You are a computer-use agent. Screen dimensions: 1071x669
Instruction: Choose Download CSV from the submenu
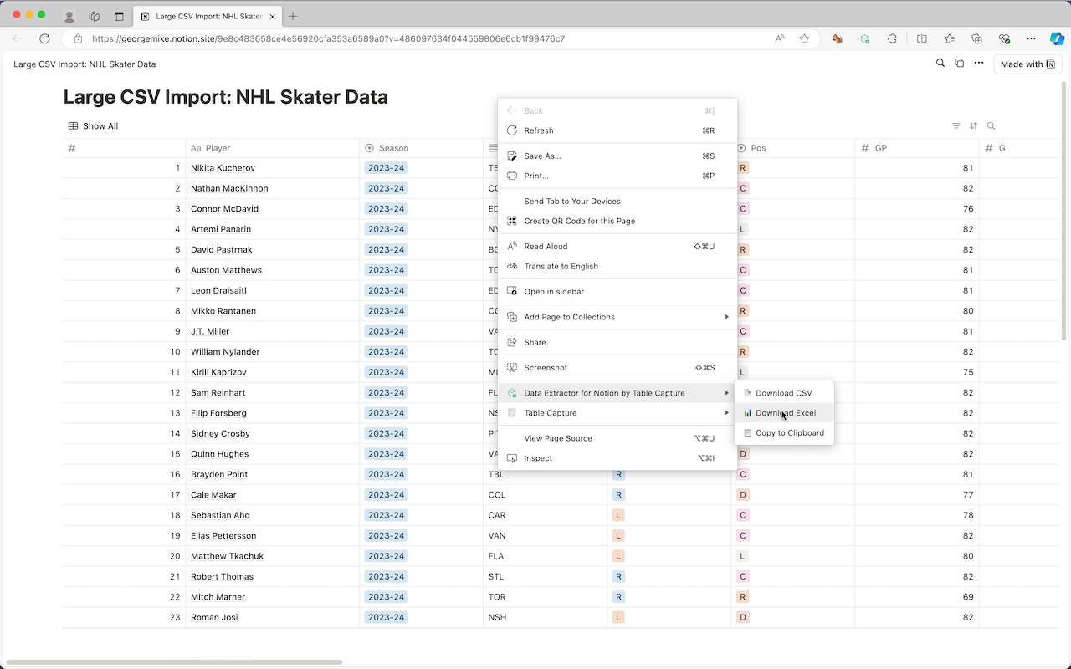[x=783, y=393]
